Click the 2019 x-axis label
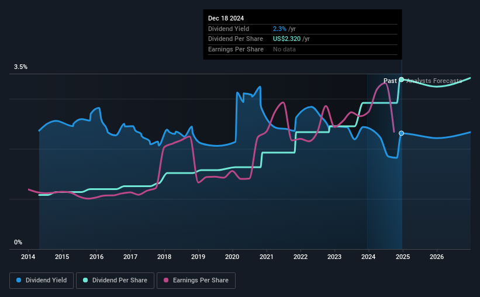Screen dimensions: 480x297 (x=198, y=257)
